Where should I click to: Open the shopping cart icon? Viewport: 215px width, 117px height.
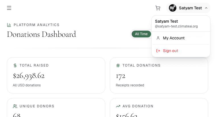(x=158, y=8)
